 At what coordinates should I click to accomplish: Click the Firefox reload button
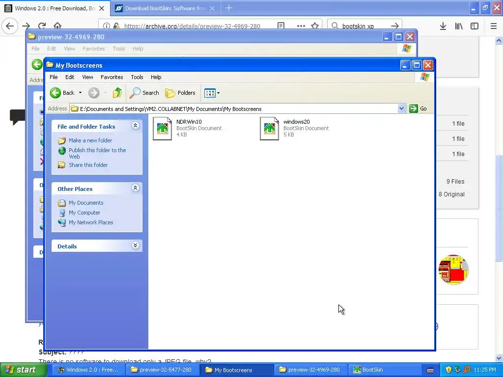(42, 26)
